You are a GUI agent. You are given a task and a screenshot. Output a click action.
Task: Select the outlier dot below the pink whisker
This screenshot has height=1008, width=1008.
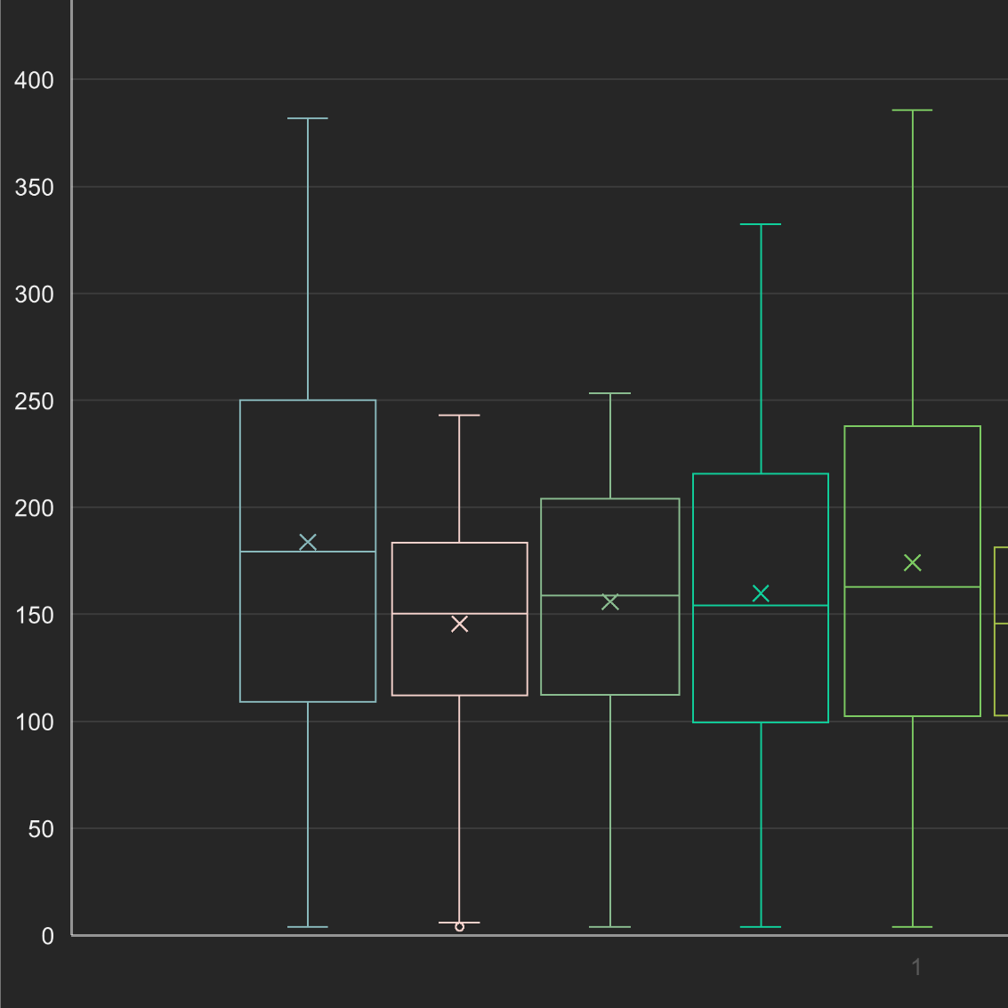459,927
